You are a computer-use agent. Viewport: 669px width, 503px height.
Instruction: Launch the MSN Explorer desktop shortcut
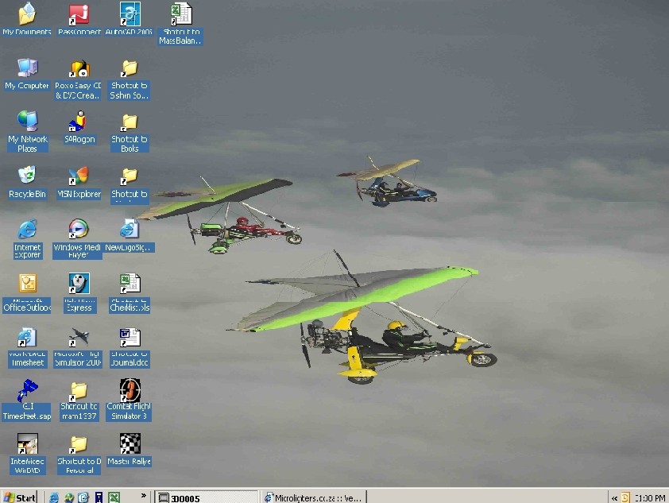(79, 183)
